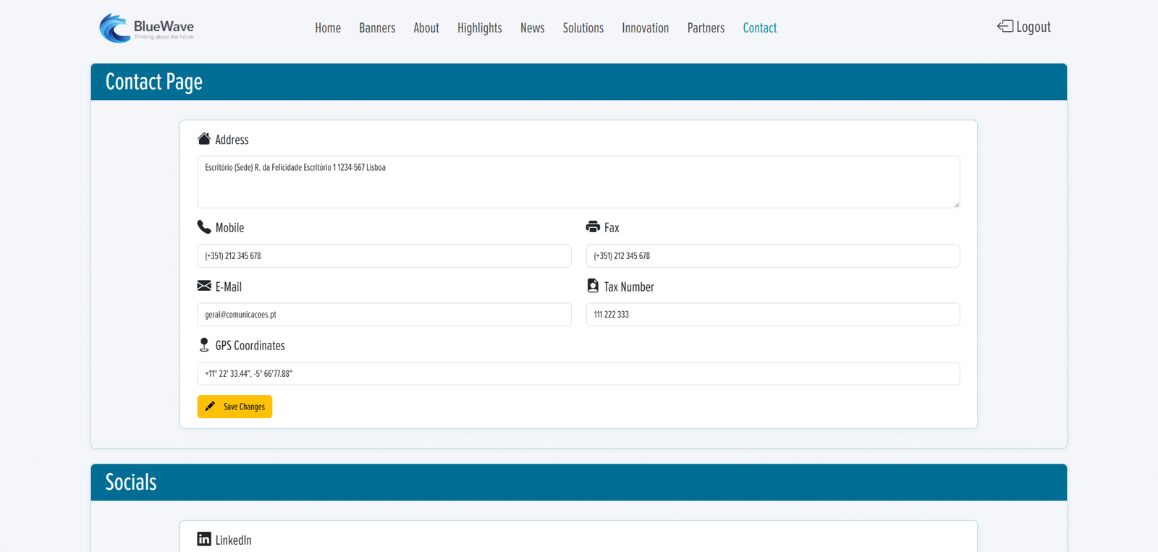Image resolution: width=1158 pixels, height=552 pixels.
Task: Open the Innovation page
Action: click(646, 28)
